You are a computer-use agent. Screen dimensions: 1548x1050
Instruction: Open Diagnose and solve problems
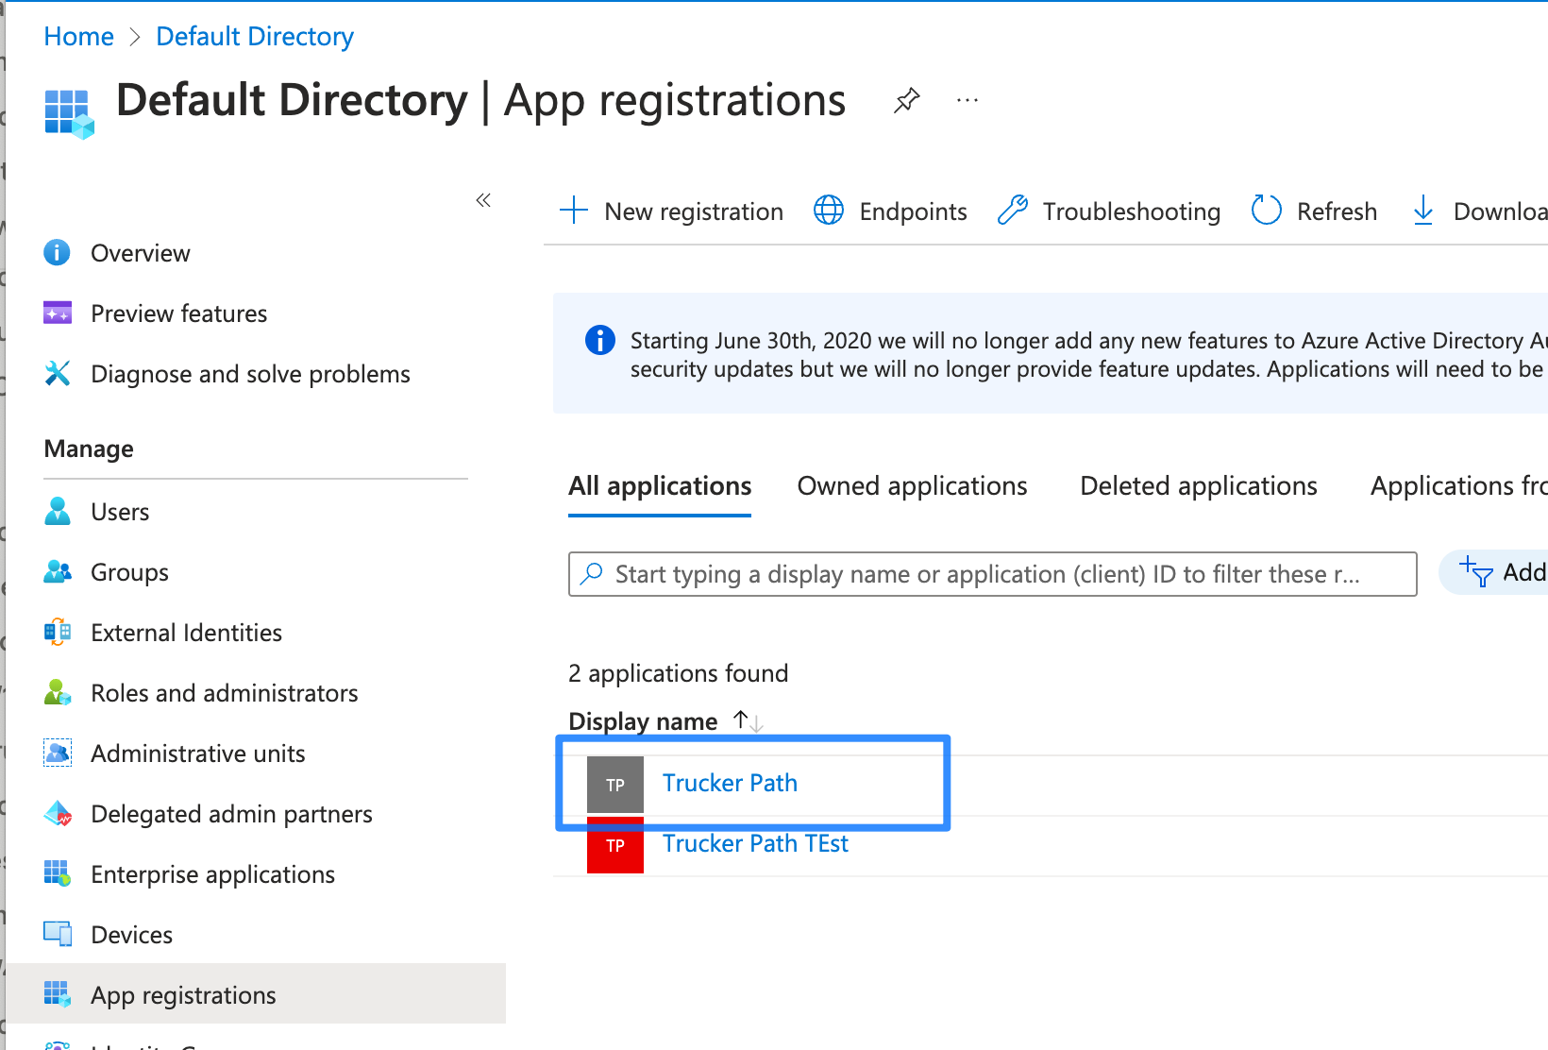tap(250, 374)
